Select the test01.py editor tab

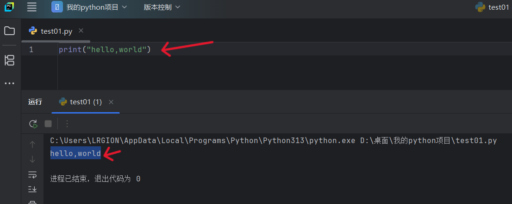(51, 31)
